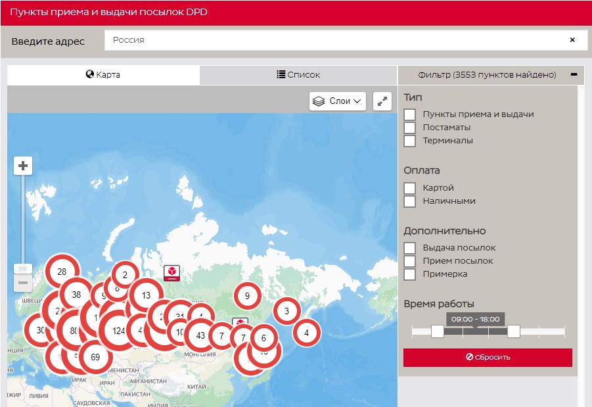The image size is (592, 407).
Task: Open the cluster marker labeled 43
Action: [200, 335]
